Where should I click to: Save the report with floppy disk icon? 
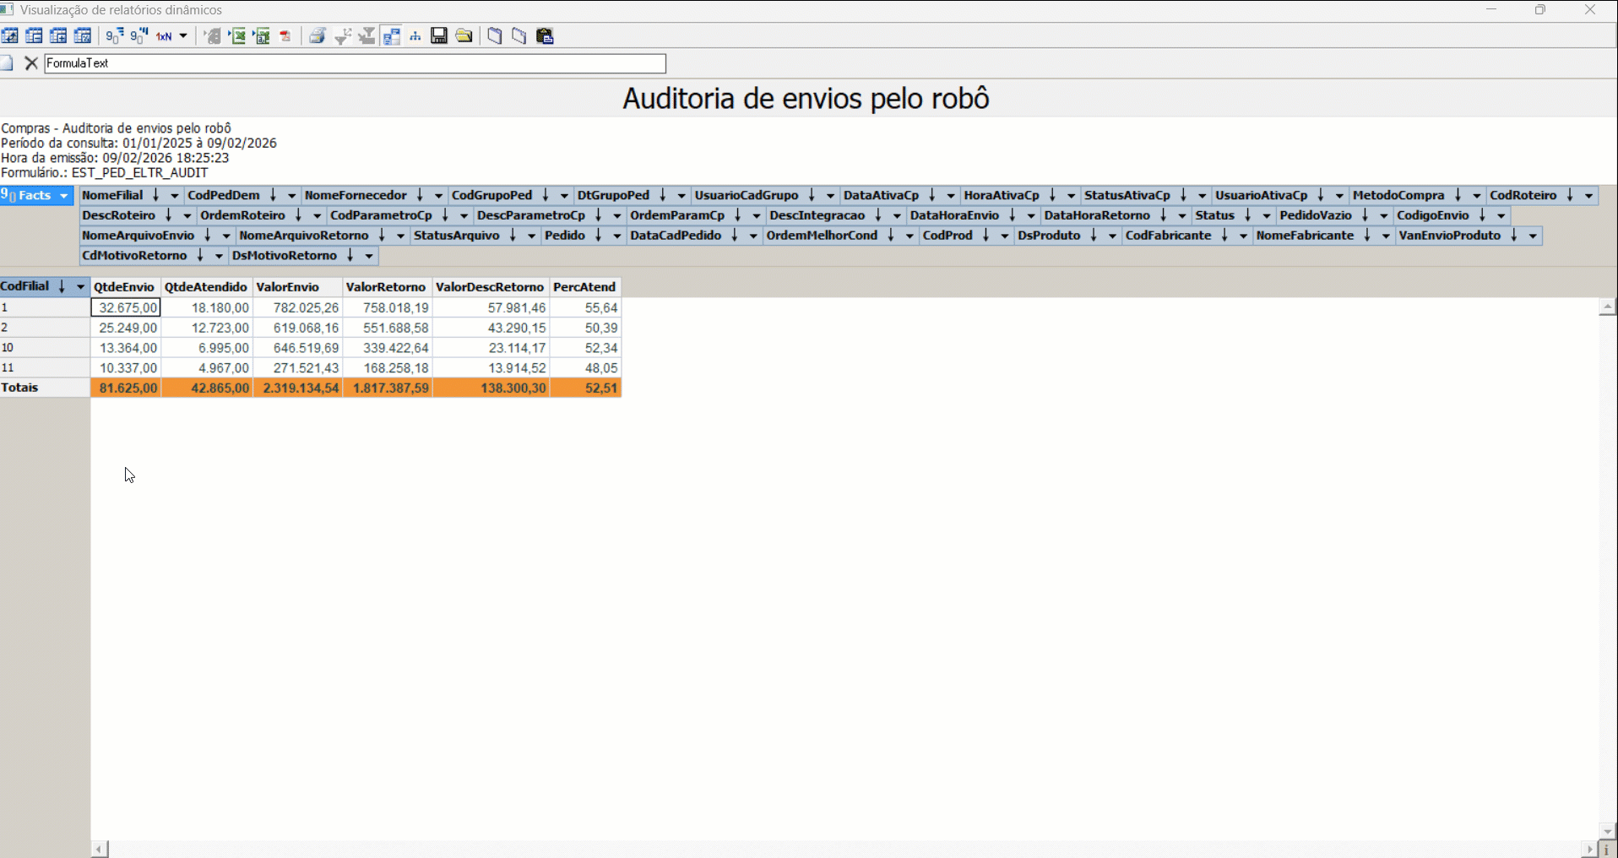click(439, 35)
